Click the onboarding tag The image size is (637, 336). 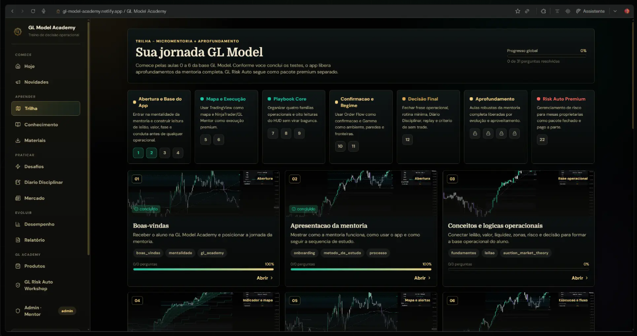[x=304, y=253]
